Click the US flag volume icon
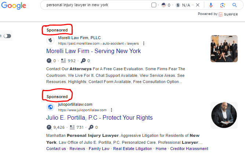 pos(164,5)
